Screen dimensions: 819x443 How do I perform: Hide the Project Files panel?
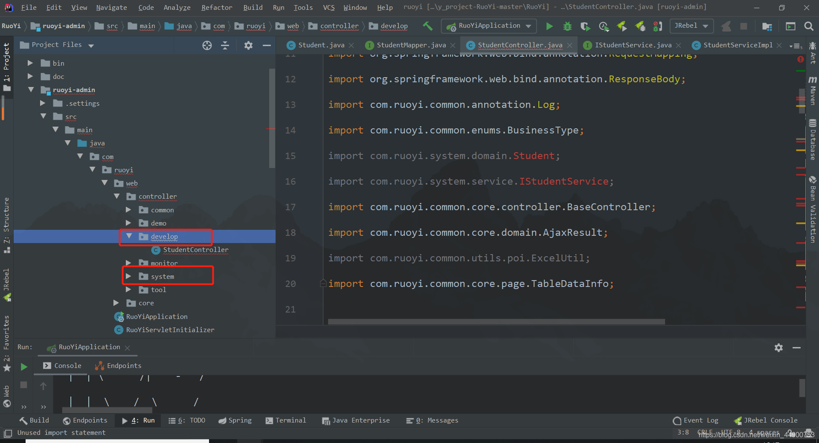click(x=267, y=45)
